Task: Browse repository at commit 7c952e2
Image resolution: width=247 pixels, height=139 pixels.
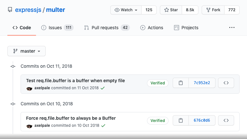Action: 226,83
